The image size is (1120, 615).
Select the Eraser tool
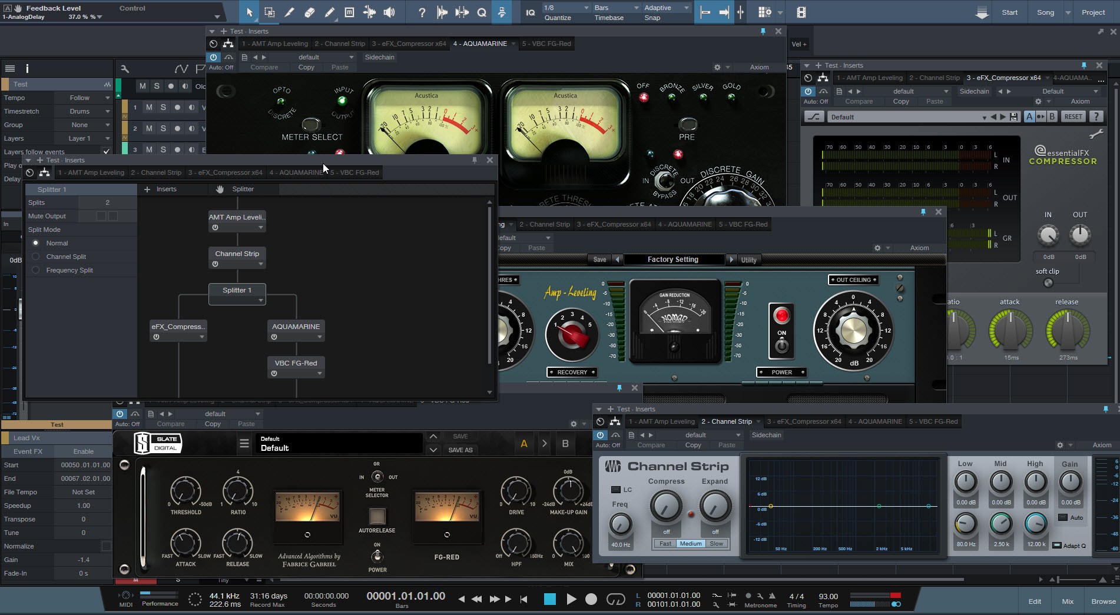pyautogui.click(x=309, y=12)
